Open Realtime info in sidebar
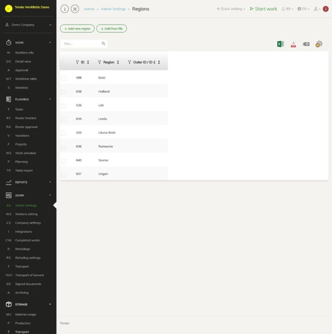Image resolution: width=332 pixels, height=334 pixels. [24, 53]
